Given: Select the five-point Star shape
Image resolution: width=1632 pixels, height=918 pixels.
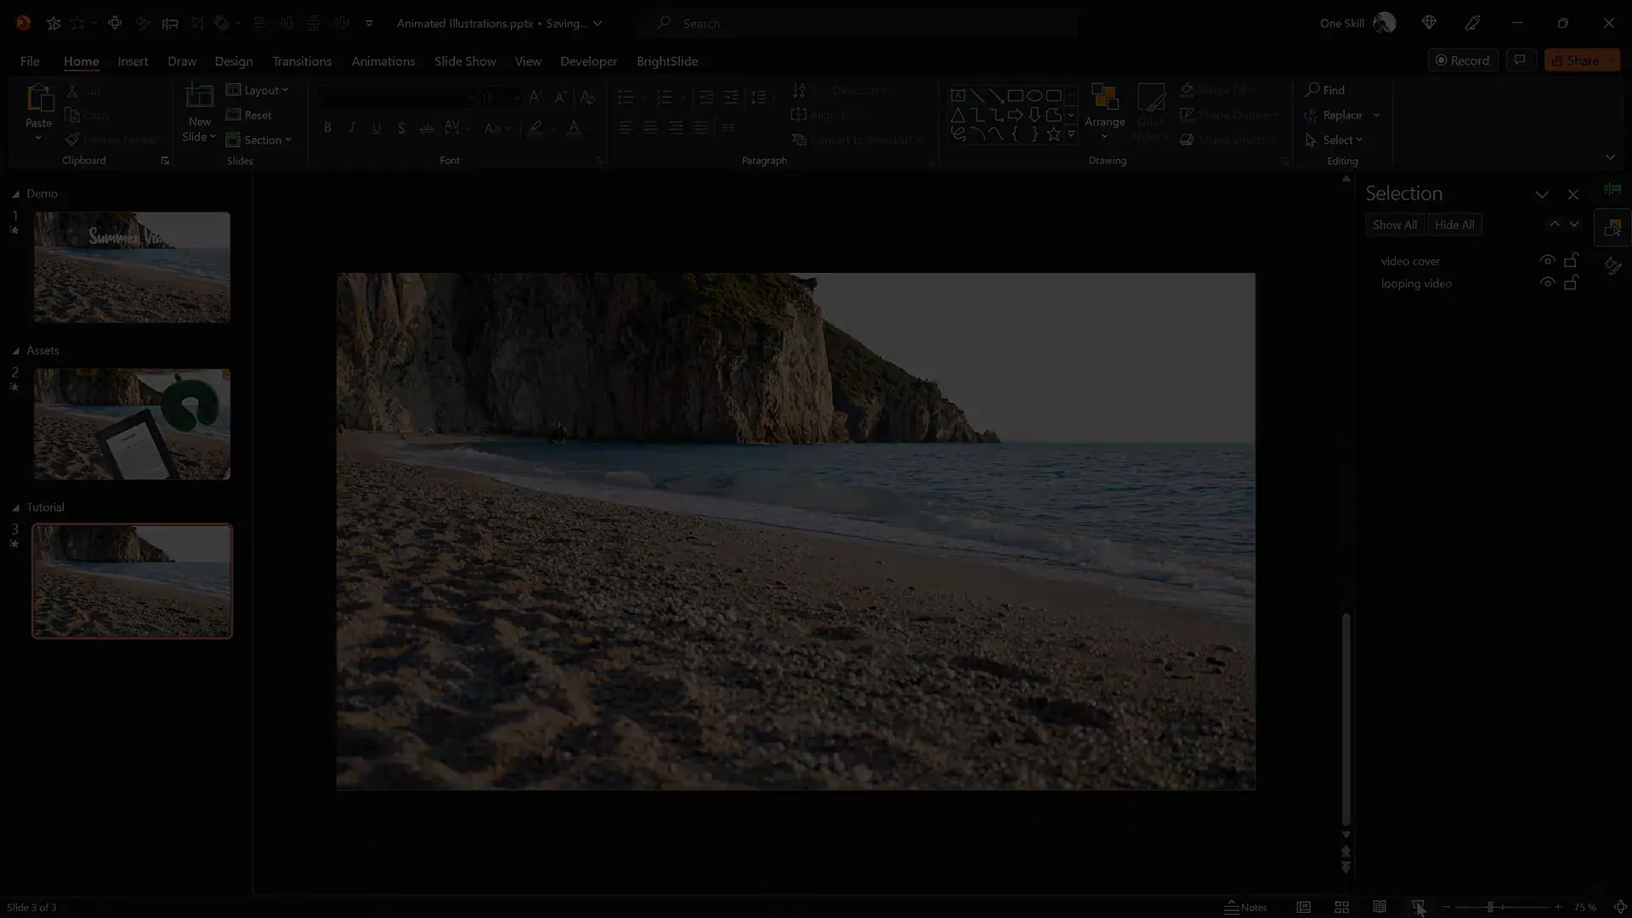Looking at the screenshot, I should (1053, 133).
